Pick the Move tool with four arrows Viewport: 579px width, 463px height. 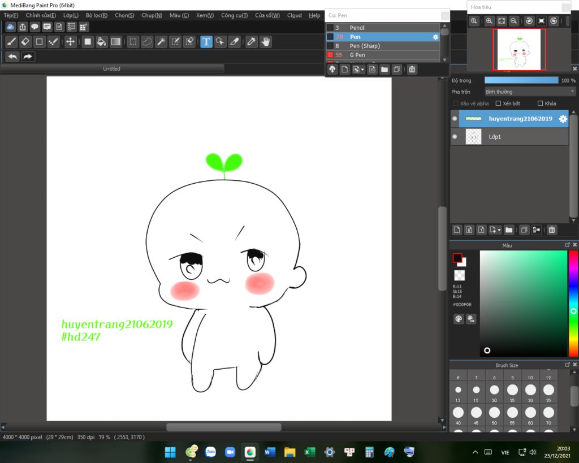[70, 42]
